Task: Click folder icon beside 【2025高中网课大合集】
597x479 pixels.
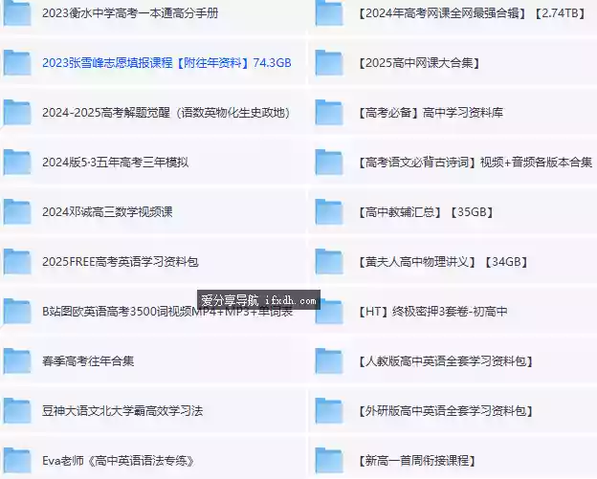Action: [329, 62]
